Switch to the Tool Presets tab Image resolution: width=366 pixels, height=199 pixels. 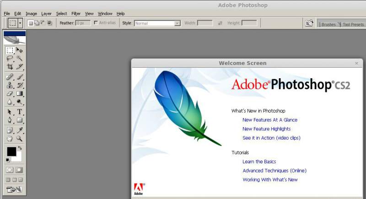click(x=353, y=24)
